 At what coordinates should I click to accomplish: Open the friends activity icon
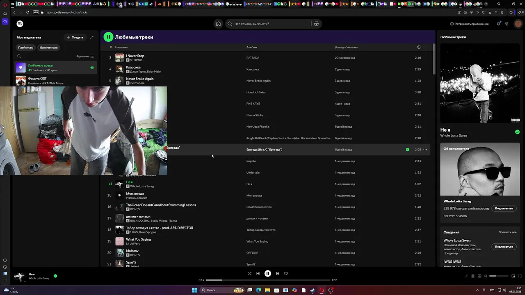(x=507, y=24)
